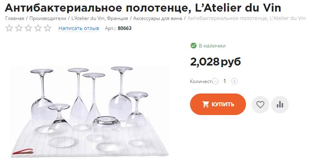Screen dimensions: 312x163
Task: Decrease quantity with the minus button
Action: click(x=215, y=81)
